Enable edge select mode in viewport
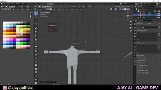Screen dimensions: 161x90 tap(49, 9)
